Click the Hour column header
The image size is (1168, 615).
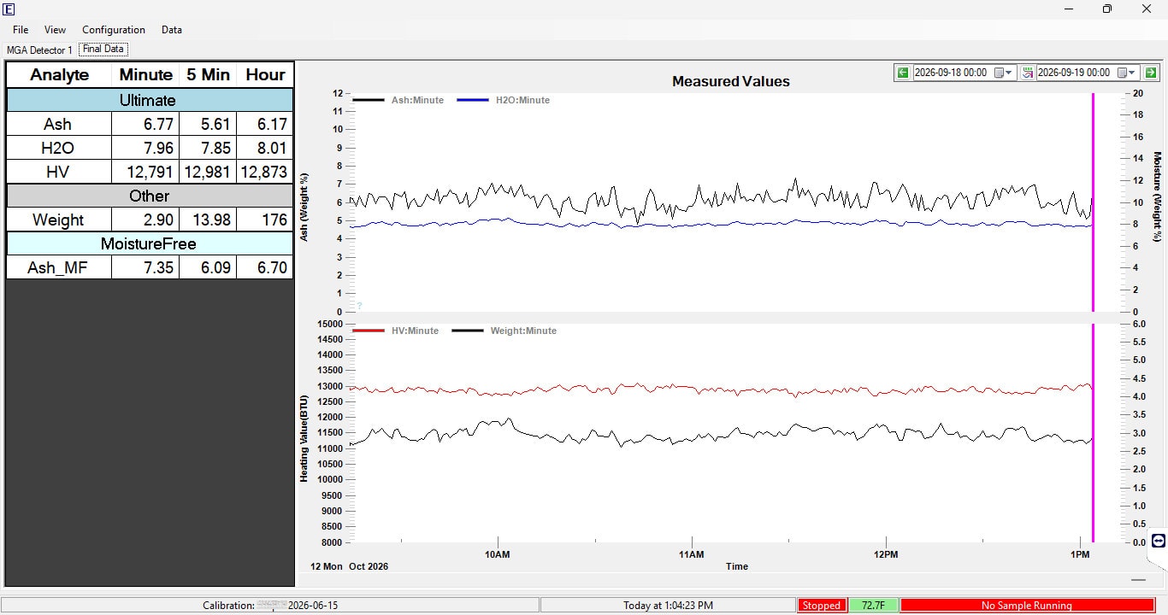[x=265, y=75]
